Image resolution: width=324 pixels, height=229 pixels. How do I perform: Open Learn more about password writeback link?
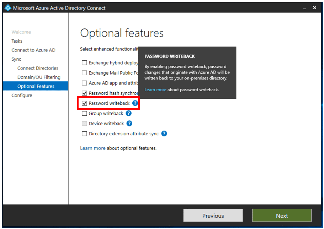click(155, 90)
